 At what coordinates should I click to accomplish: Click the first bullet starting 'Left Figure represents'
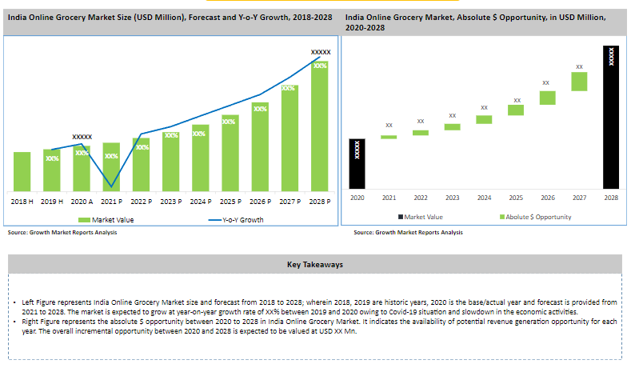coord(320,307)
